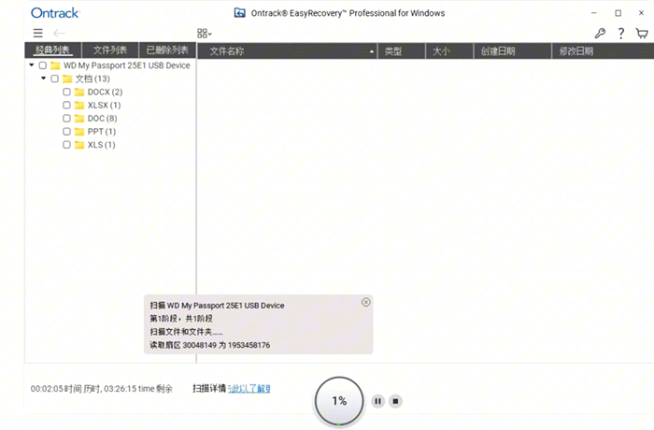Click sort arrow in 文件名称 header
Viewport: 654px width, 430px height.
pos(371,51)
